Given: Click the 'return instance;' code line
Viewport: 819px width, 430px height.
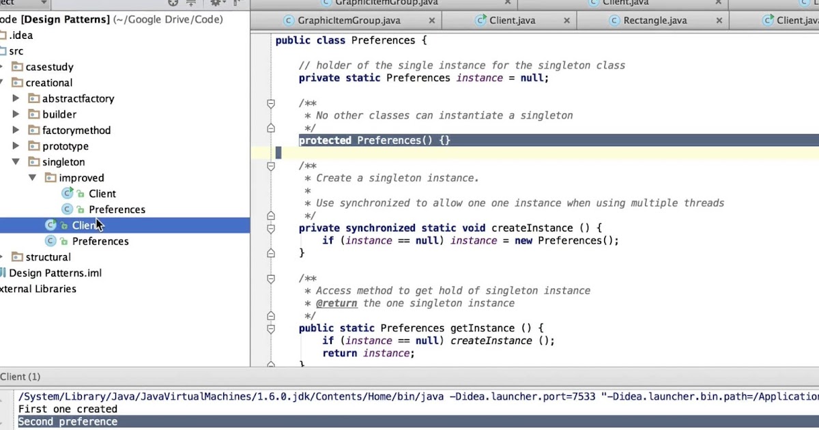Looking at the screenshot, I should tap(369, 354).
